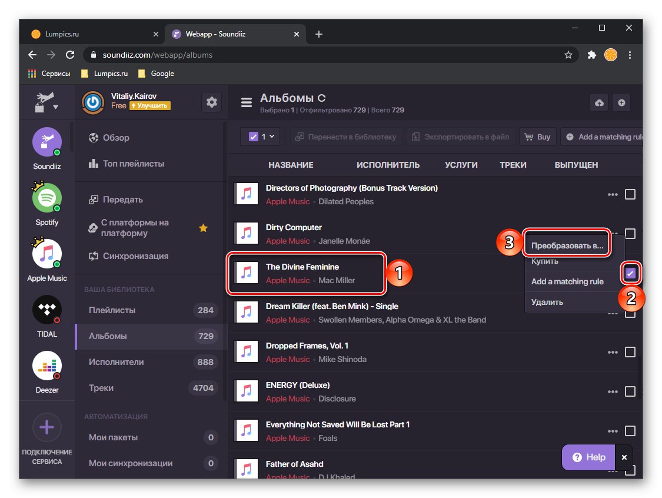
Task: Open the Soundiiz service icon
Action: 47,142
